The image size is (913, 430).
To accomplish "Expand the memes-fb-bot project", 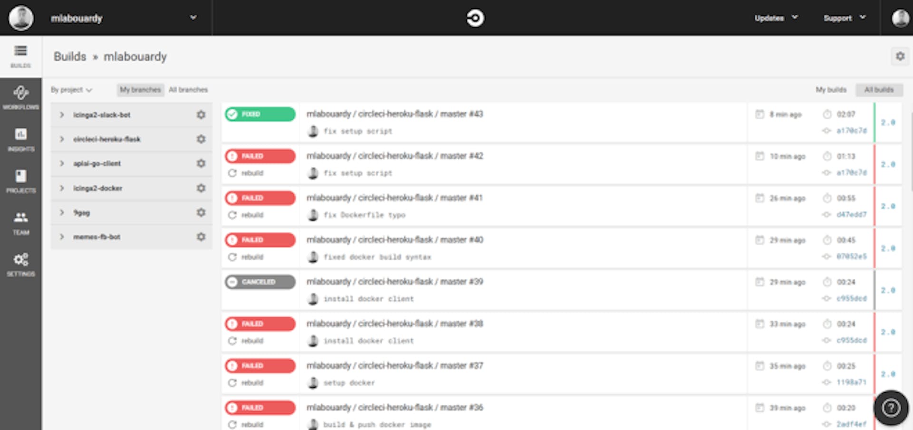I will point(61,237).
